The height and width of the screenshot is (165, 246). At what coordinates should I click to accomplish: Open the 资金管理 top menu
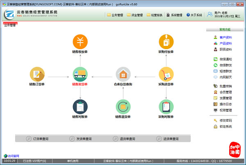[135, 15]
